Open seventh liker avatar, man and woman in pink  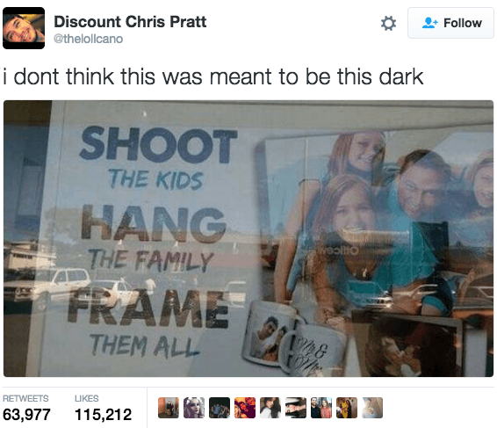tap(321, 408)
